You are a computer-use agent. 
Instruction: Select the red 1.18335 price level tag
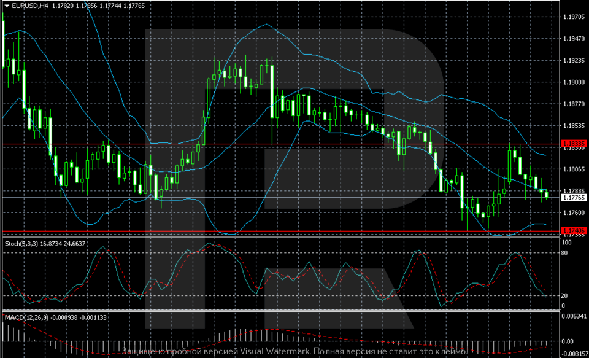click(x=574, y=144)
